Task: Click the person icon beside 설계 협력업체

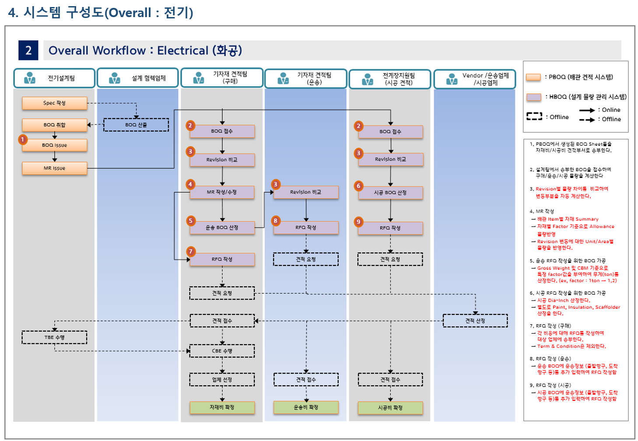Action: (x=114, y=78)
